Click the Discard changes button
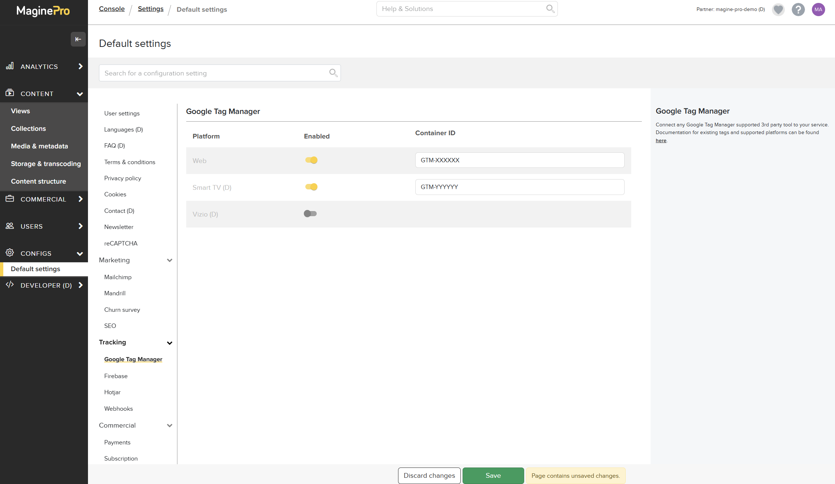This screenshot has height=484, width=835. 429,476
